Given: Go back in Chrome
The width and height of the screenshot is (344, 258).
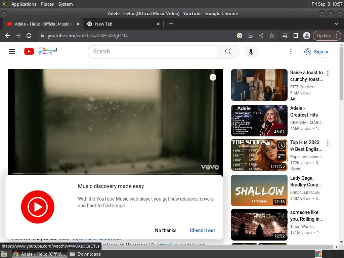Looking at the screenshot, I should point(7,36).
